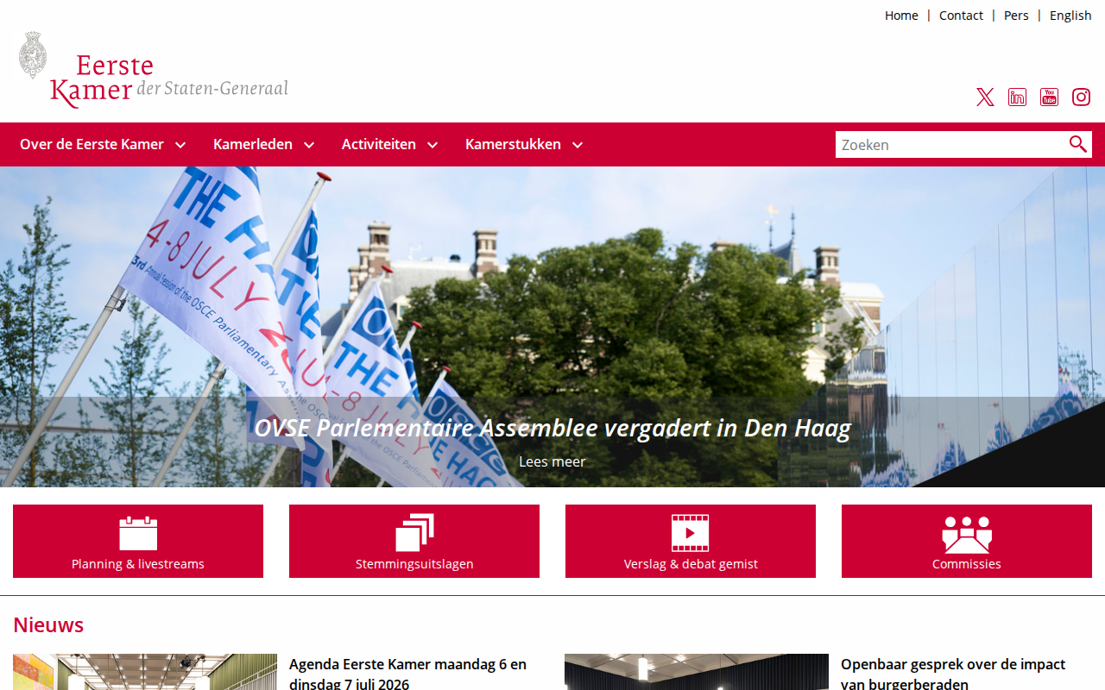The image size is (1105, 690).
Task: Expand the Kamerleden menu chevron
Action: pos(309,145)
